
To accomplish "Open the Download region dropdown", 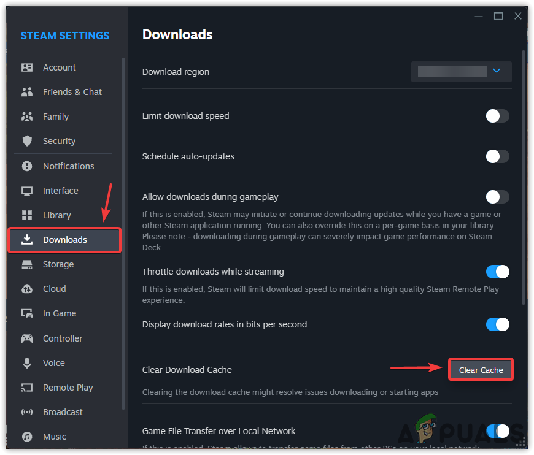I will point(461,72).
